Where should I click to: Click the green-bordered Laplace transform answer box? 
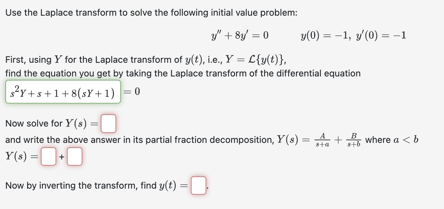click(63, 92)
